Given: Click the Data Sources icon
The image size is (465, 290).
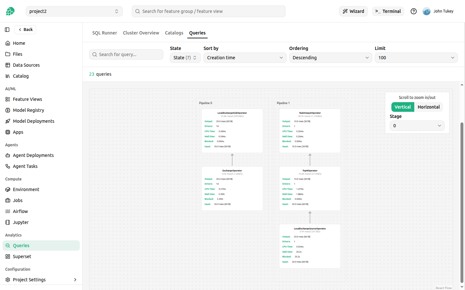Looking at the screenshot, I should pos(8,65).
